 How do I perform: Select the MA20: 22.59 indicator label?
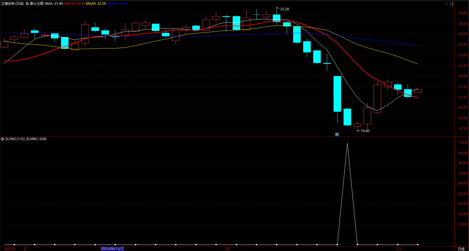point(96,4)
